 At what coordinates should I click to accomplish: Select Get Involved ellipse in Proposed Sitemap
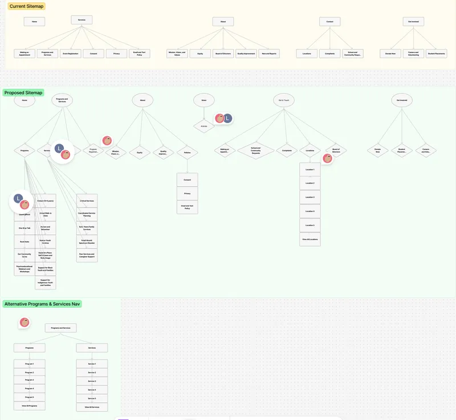[402, 100]
